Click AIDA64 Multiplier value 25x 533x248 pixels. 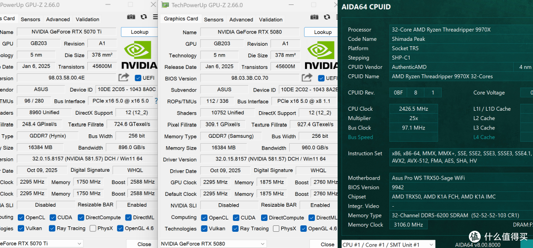[x=414, y=118]
